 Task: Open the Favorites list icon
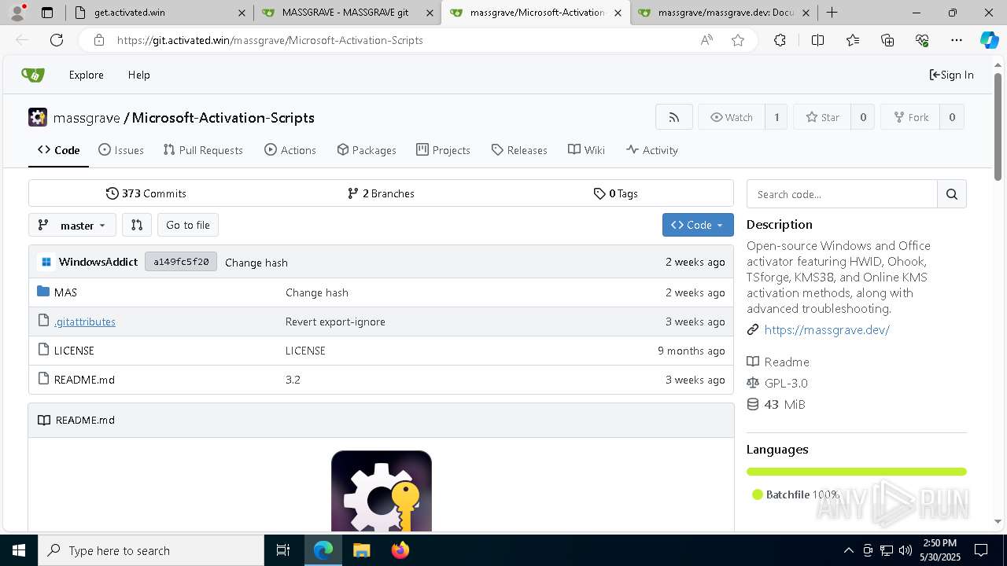click(x=853, y=40)
